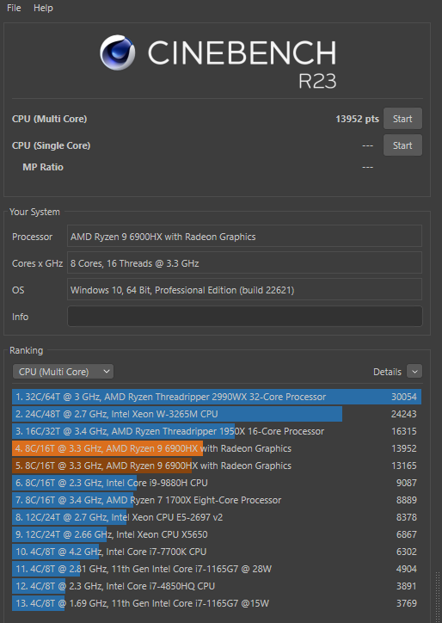Select ranking row 1 Threadripper 2990WX
The width and height of the screenshot is (442, 623).
217,397
